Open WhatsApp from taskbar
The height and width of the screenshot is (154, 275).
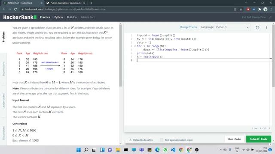(165, 150)
